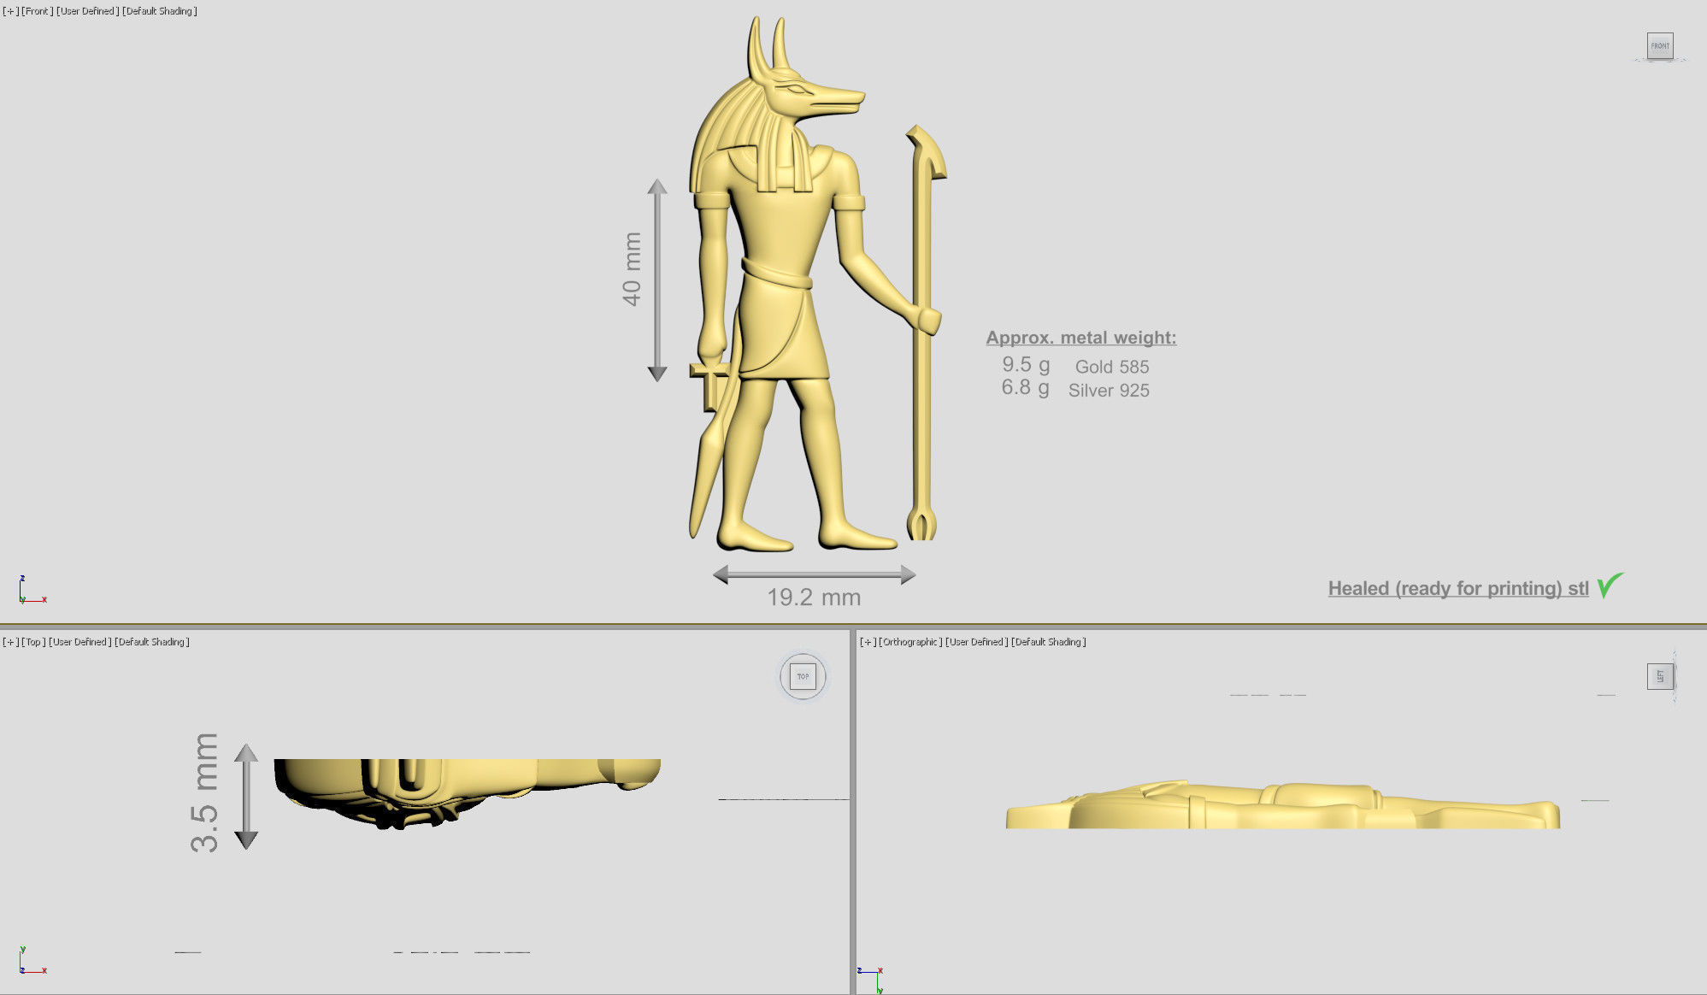The height and width of the screenshot is (995, 1707).
Task: Open the [+] menu in Orthographic viewport
Action: [867, 642]
